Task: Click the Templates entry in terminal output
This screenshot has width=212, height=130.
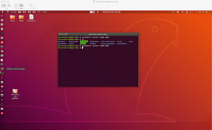Action: pyautogui.click(x=94, y=41)
